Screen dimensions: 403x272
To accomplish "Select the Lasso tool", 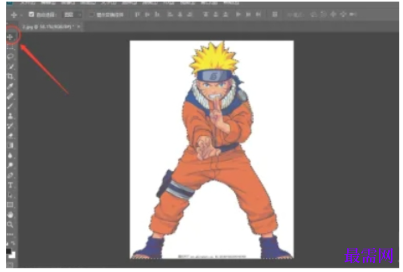I will 10,57.
